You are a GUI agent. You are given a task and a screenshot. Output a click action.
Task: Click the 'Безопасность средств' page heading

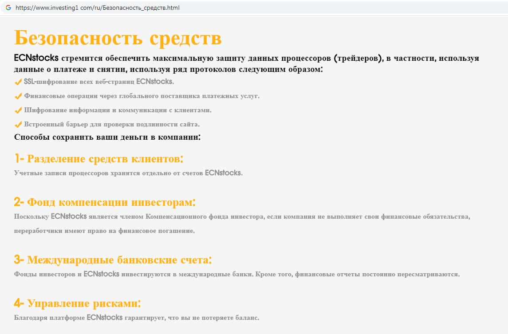pyautogui.click(x=118, y=38)
